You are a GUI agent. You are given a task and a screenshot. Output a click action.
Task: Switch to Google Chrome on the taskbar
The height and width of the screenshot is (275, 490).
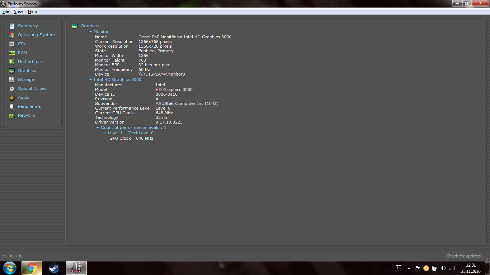coord(32,268)
